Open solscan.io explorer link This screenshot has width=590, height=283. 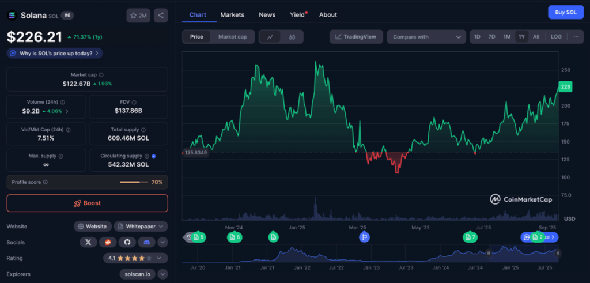(x=137, y=274)
